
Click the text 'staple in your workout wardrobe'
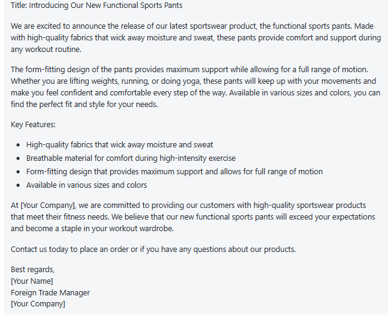tap(117, 229)
